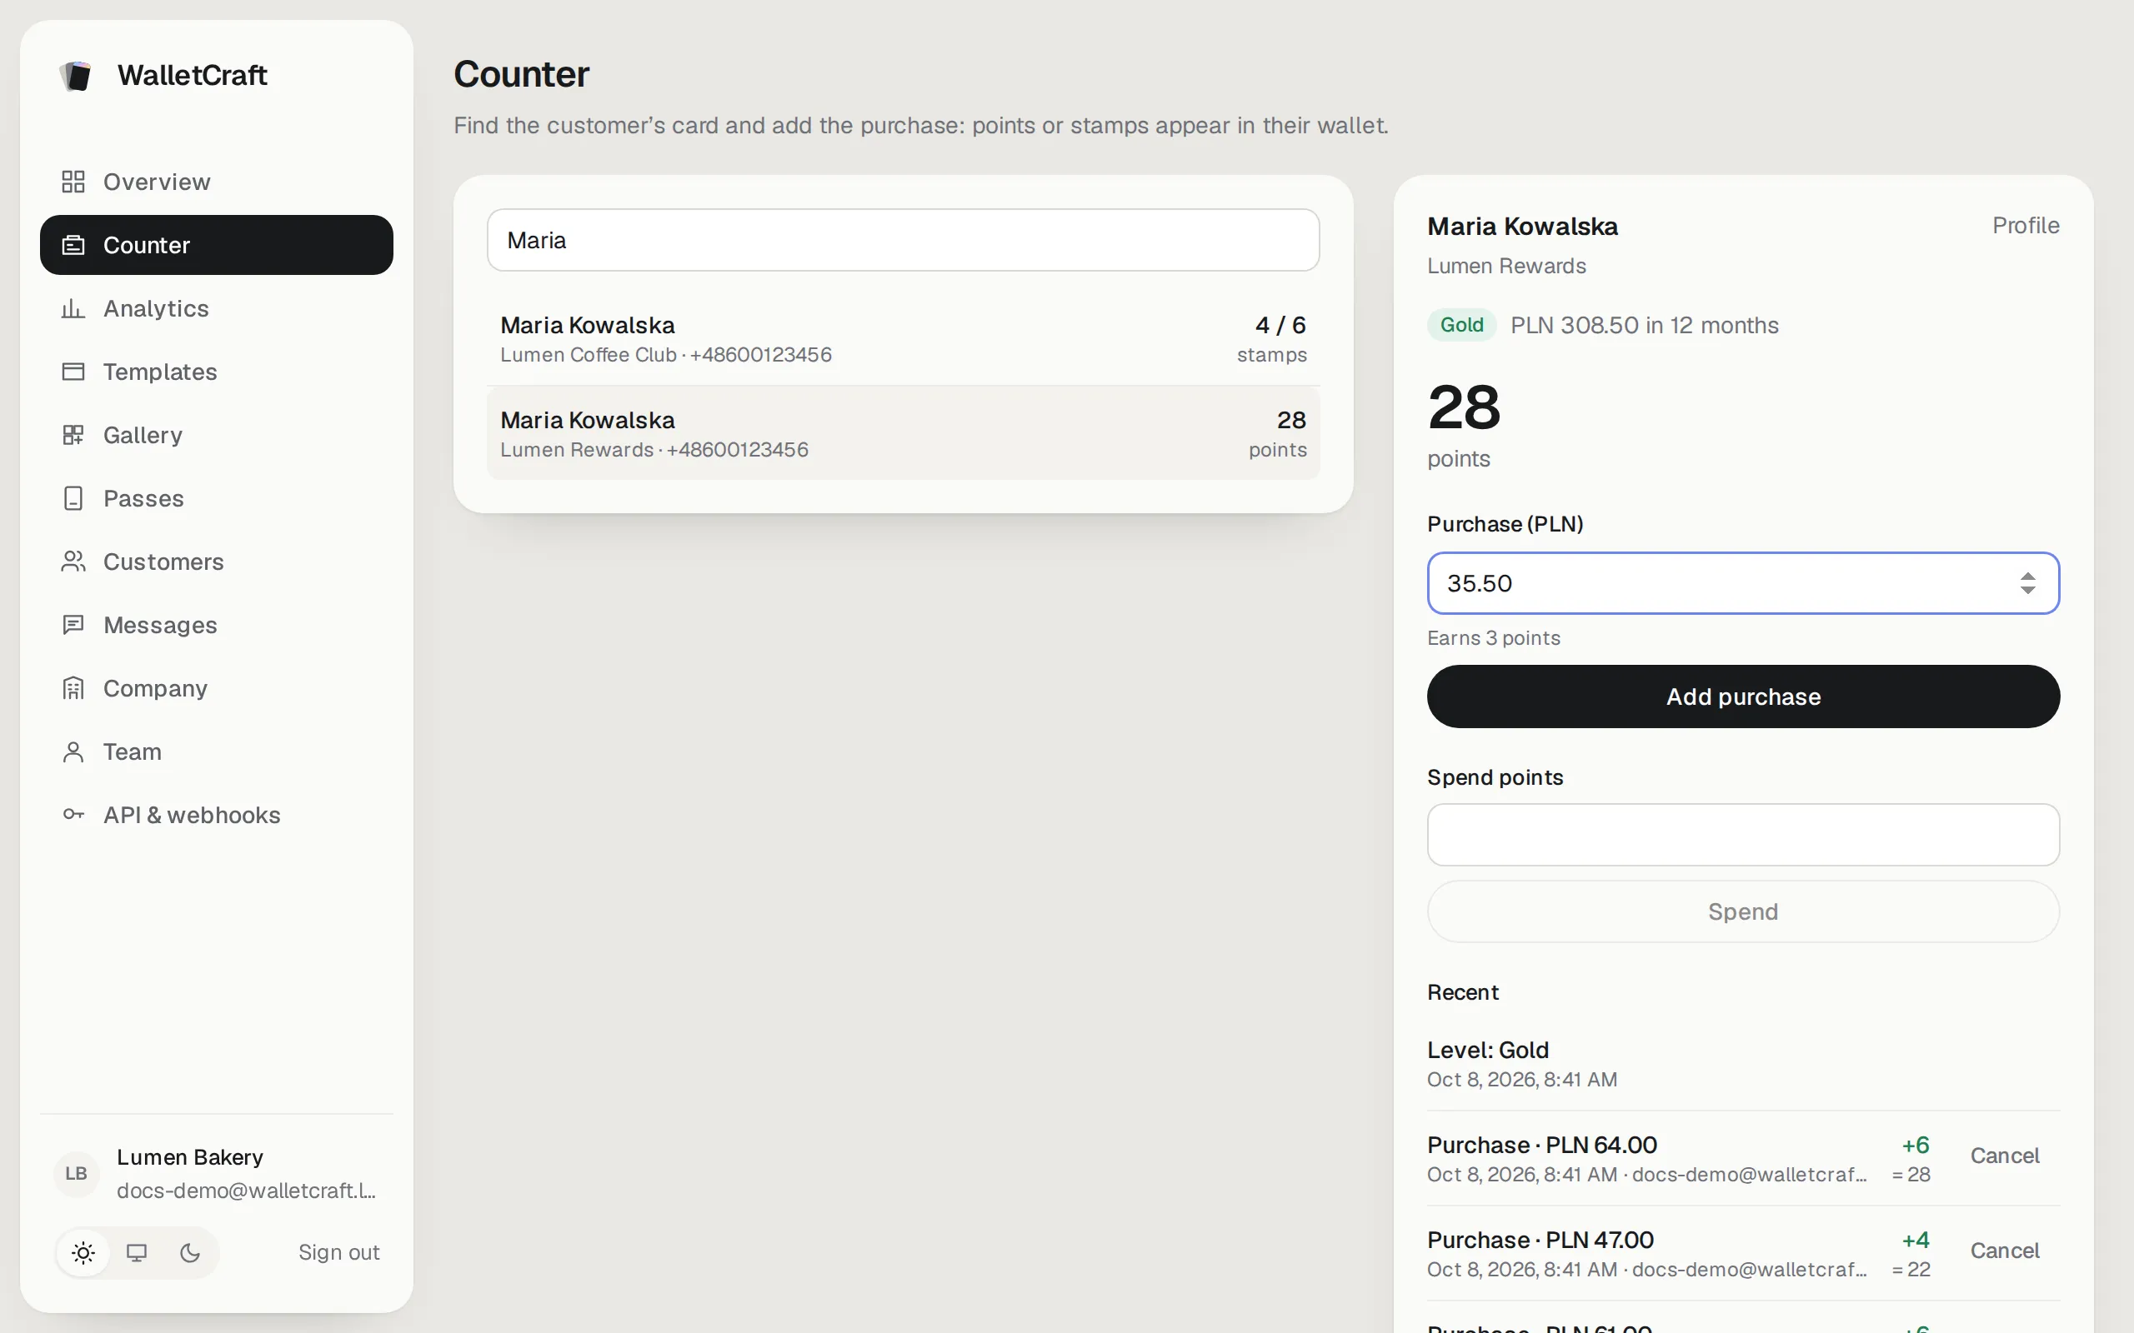Go to Templates section
This screenshot has height=1333, width=2134.
point(217,372)
